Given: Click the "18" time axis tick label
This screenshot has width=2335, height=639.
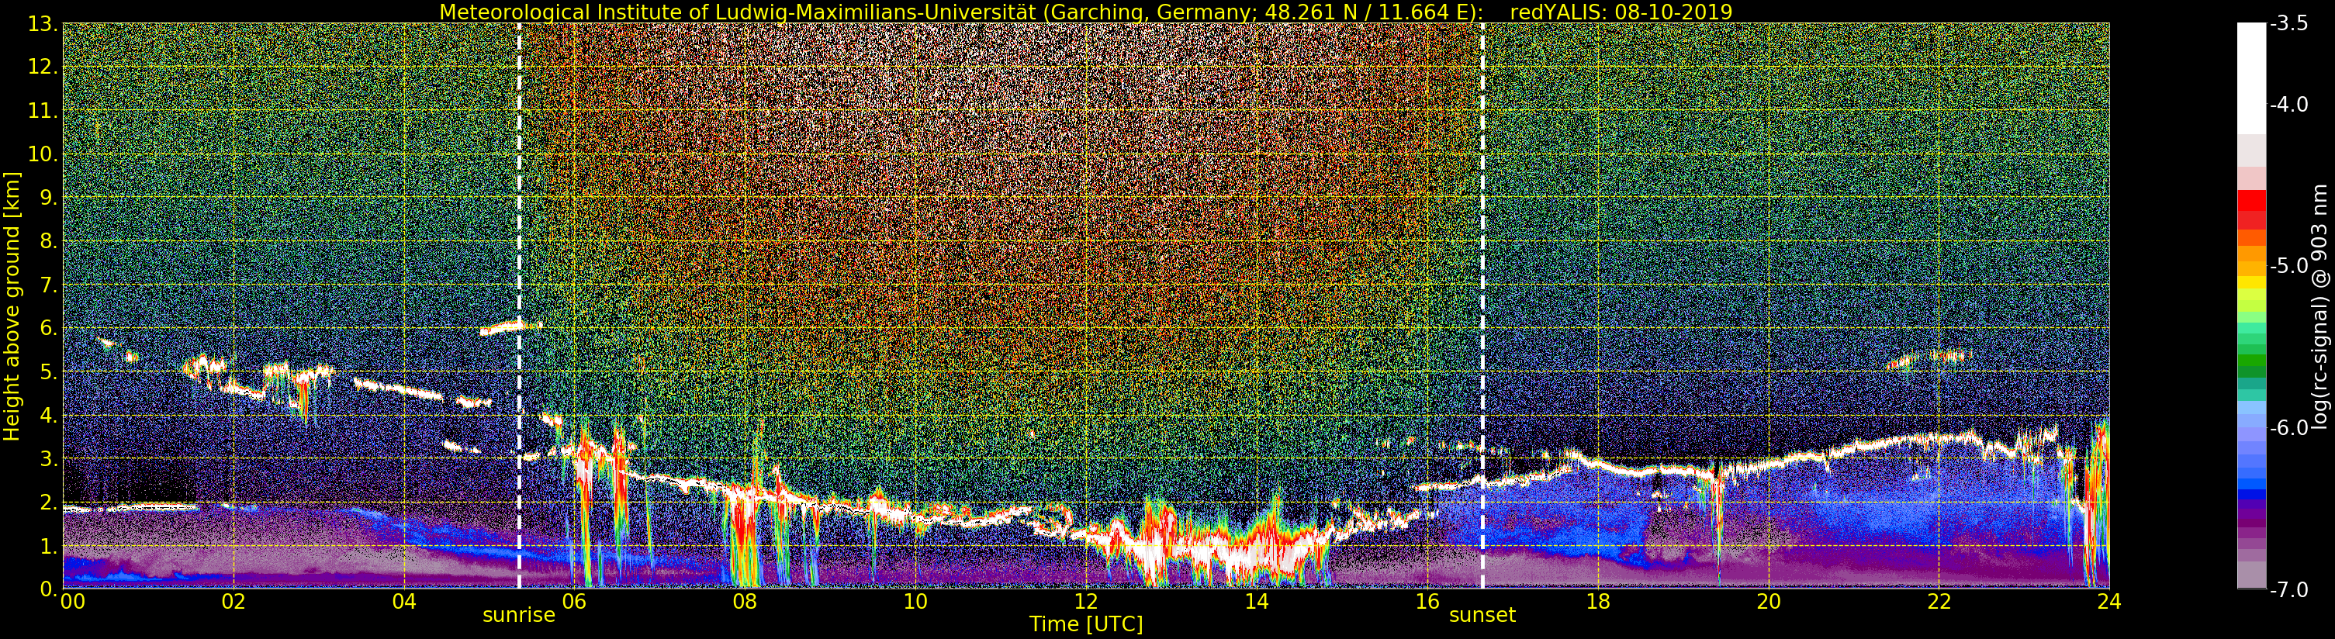Looking at the screenshot, I should tap(1598, 601).
